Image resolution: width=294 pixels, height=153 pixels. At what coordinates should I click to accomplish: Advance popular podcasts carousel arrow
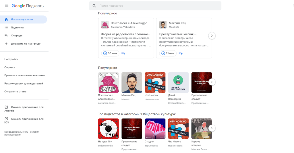[212, 82]
